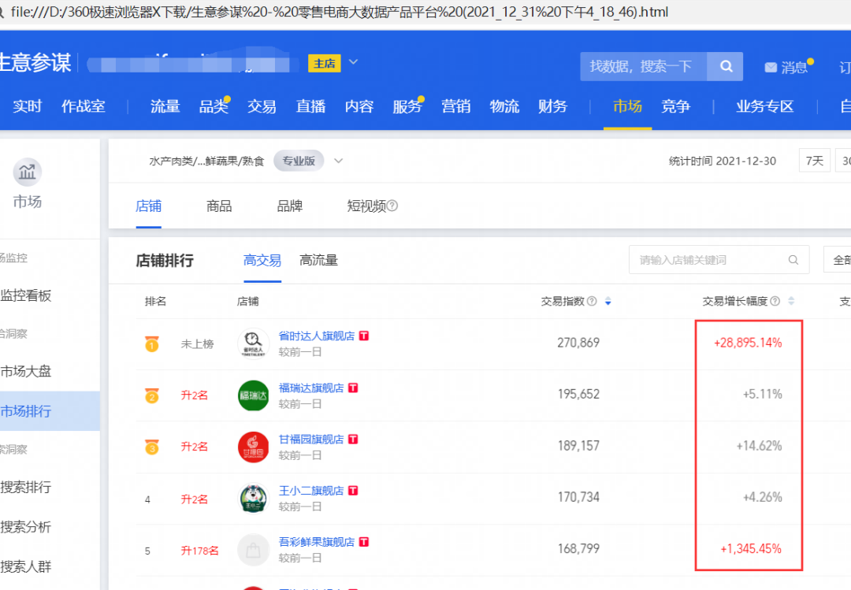Click 吾彩鲜果旗舰店 placeholder logo
851x590 pixels.
[254, 550]
